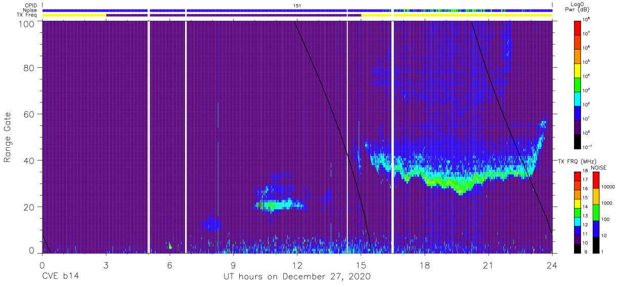The width and height of the screenshot is (621, 287).
Task: Click x-axis tick label '15'
Action: (361, 264)
